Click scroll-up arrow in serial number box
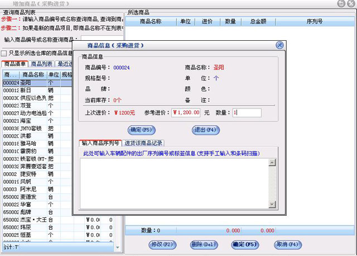The image size is (357, 256). tap(273, 163)
